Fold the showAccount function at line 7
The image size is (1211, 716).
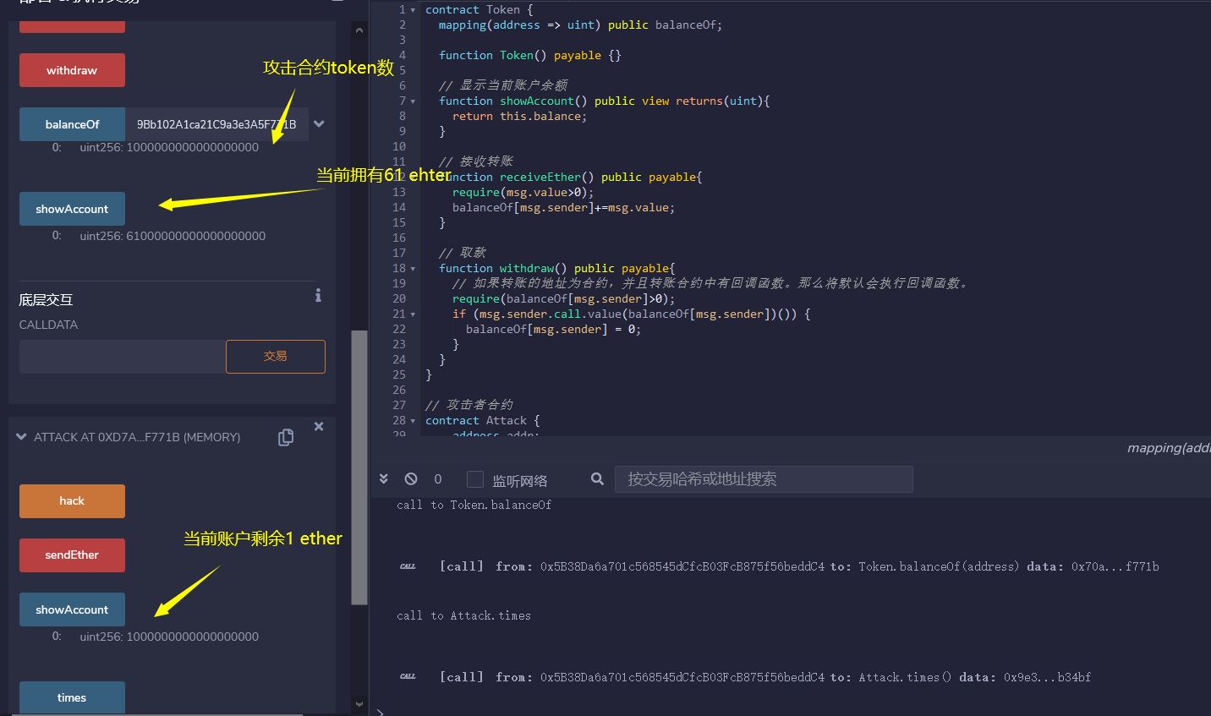pyautogui.click(x=413, y=101)
